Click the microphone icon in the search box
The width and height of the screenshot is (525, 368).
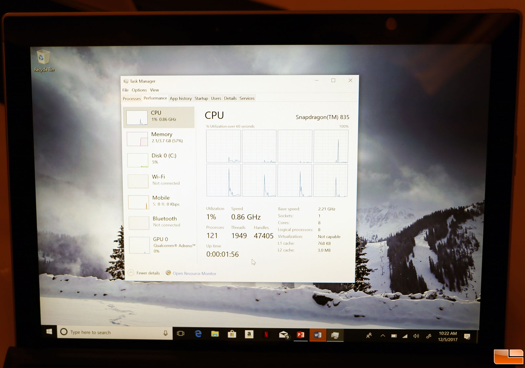[x=166, y=333]
